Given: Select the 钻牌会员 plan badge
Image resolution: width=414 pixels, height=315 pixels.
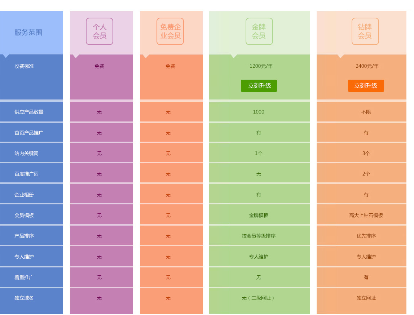Looking at the screenshot, I should pyautogui.click(x=365, y=31).
